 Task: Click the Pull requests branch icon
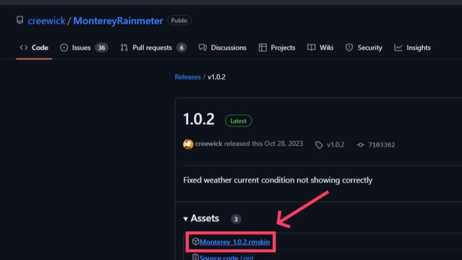click(x=124, y=47)
